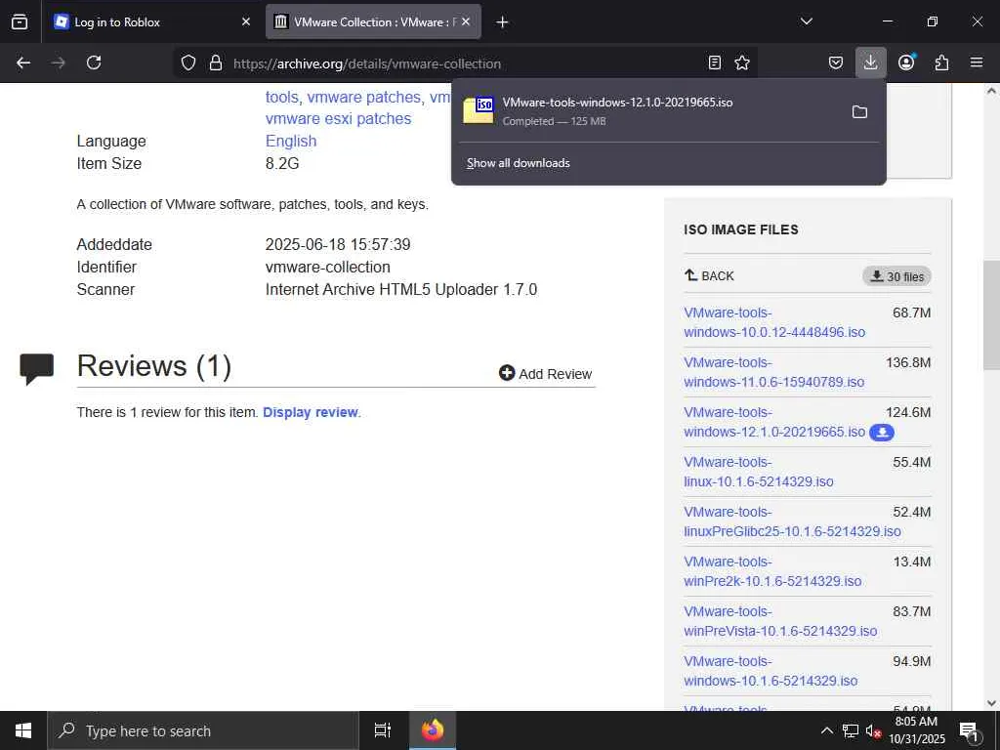Open Task View on the taskbar
Screen dimensions: 1000x750
pos(382,730)
